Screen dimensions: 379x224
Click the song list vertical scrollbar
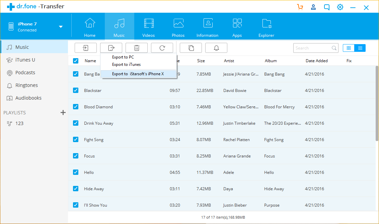point(377,104)
